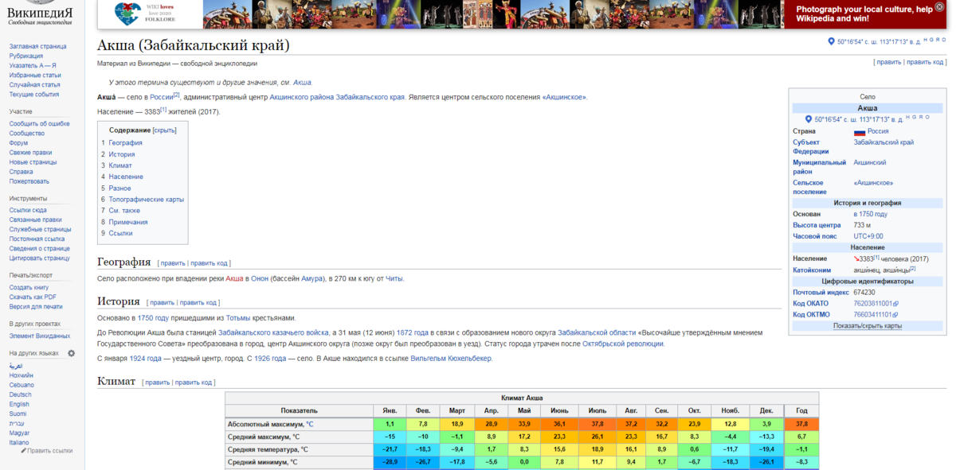The height and width of the screenshot is (470, 956).
Task: Open Заглавная страница in sidebar
Action: click(x=37, y=46)
